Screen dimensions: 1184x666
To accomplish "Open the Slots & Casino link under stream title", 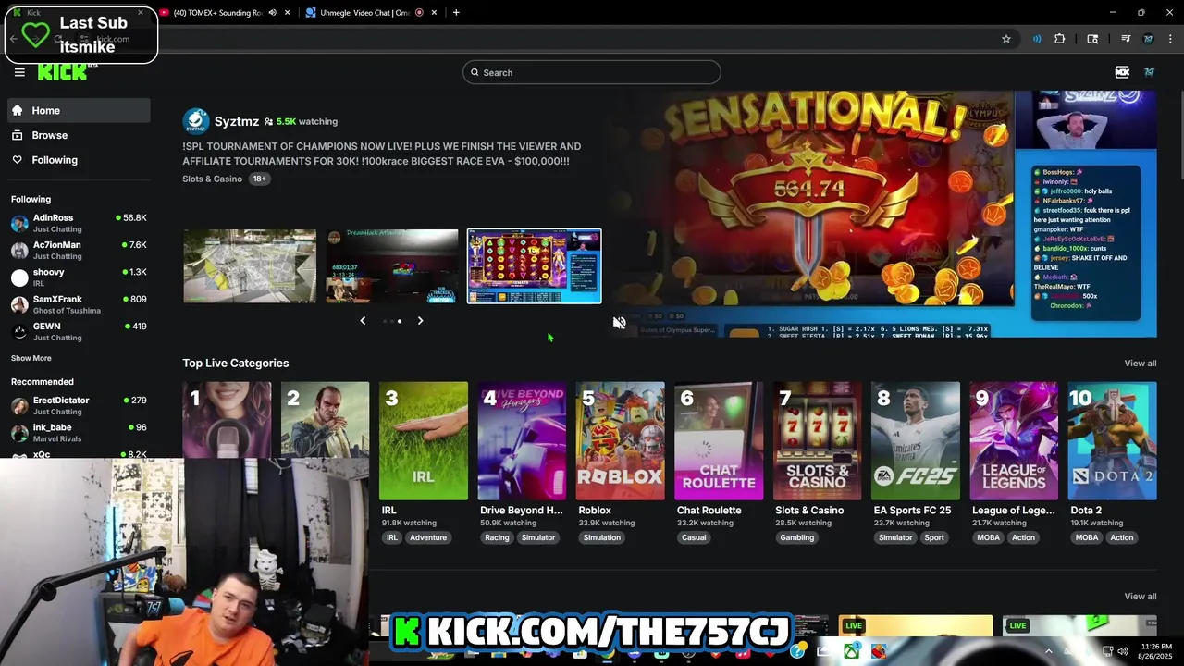I will 212,179.
